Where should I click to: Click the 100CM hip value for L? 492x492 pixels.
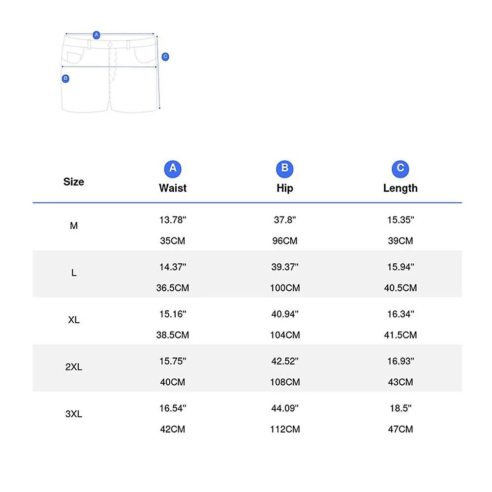285,288
